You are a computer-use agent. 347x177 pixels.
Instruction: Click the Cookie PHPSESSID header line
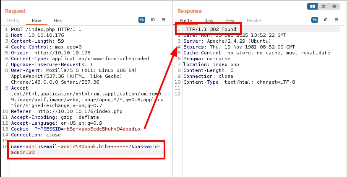(x=76, y=129)
